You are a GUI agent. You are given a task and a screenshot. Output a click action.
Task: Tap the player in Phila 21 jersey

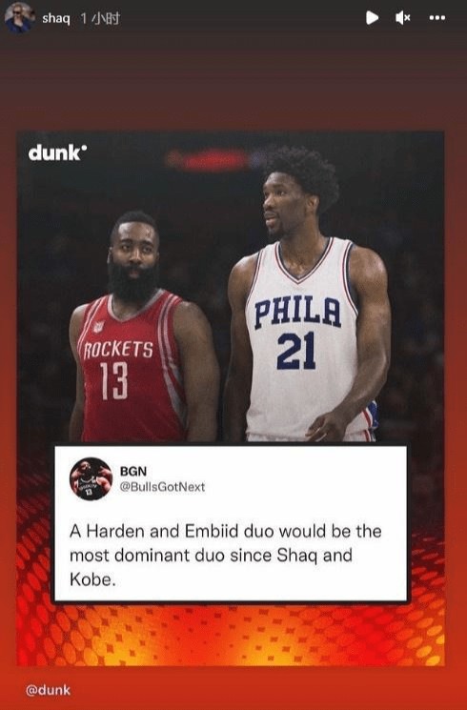click(x=308, y=294)
